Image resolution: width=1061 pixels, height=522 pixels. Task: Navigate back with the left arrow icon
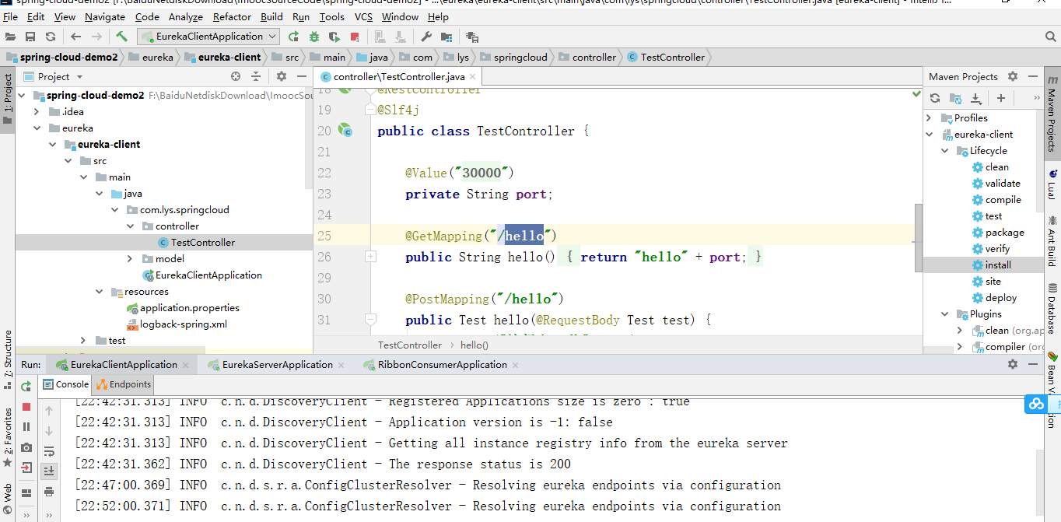[x=75, y=37]
